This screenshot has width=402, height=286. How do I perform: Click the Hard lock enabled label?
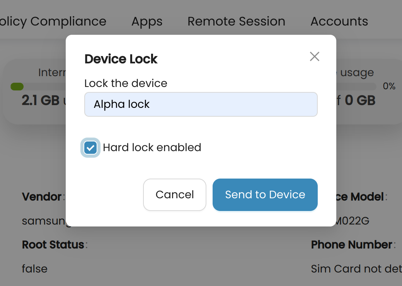point(152,148)
